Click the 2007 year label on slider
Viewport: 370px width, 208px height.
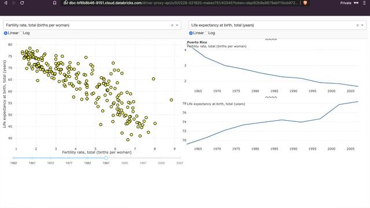click(180, 163)
